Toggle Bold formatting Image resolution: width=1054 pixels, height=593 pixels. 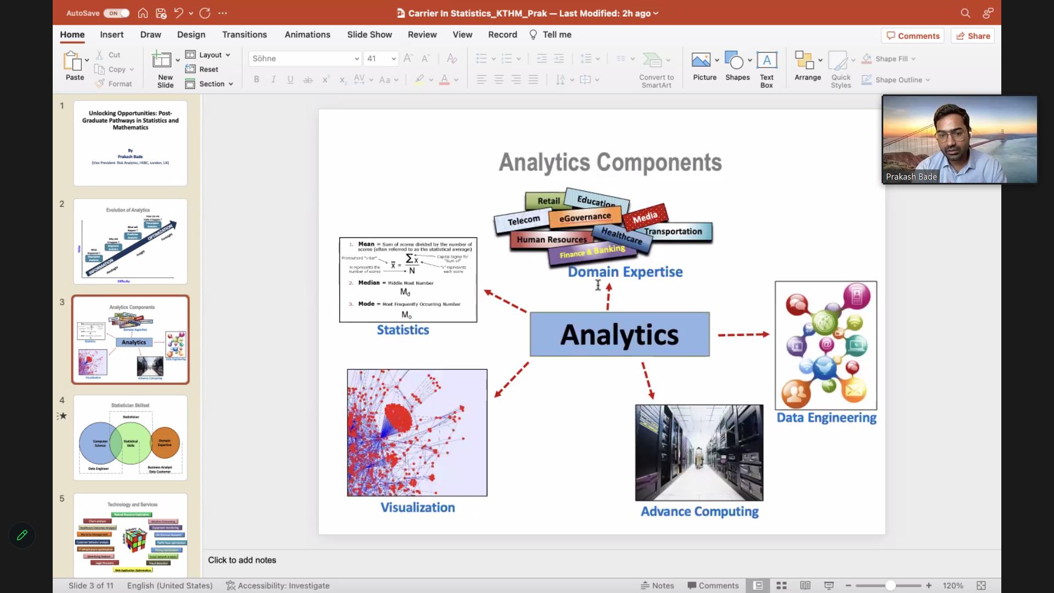click(x=256, y=80)
